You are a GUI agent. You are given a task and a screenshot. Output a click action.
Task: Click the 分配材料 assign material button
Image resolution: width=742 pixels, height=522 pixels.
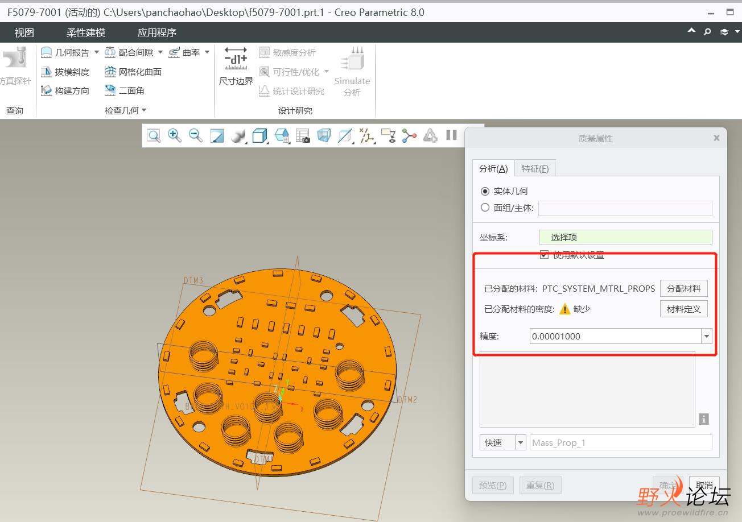(684, 288)
